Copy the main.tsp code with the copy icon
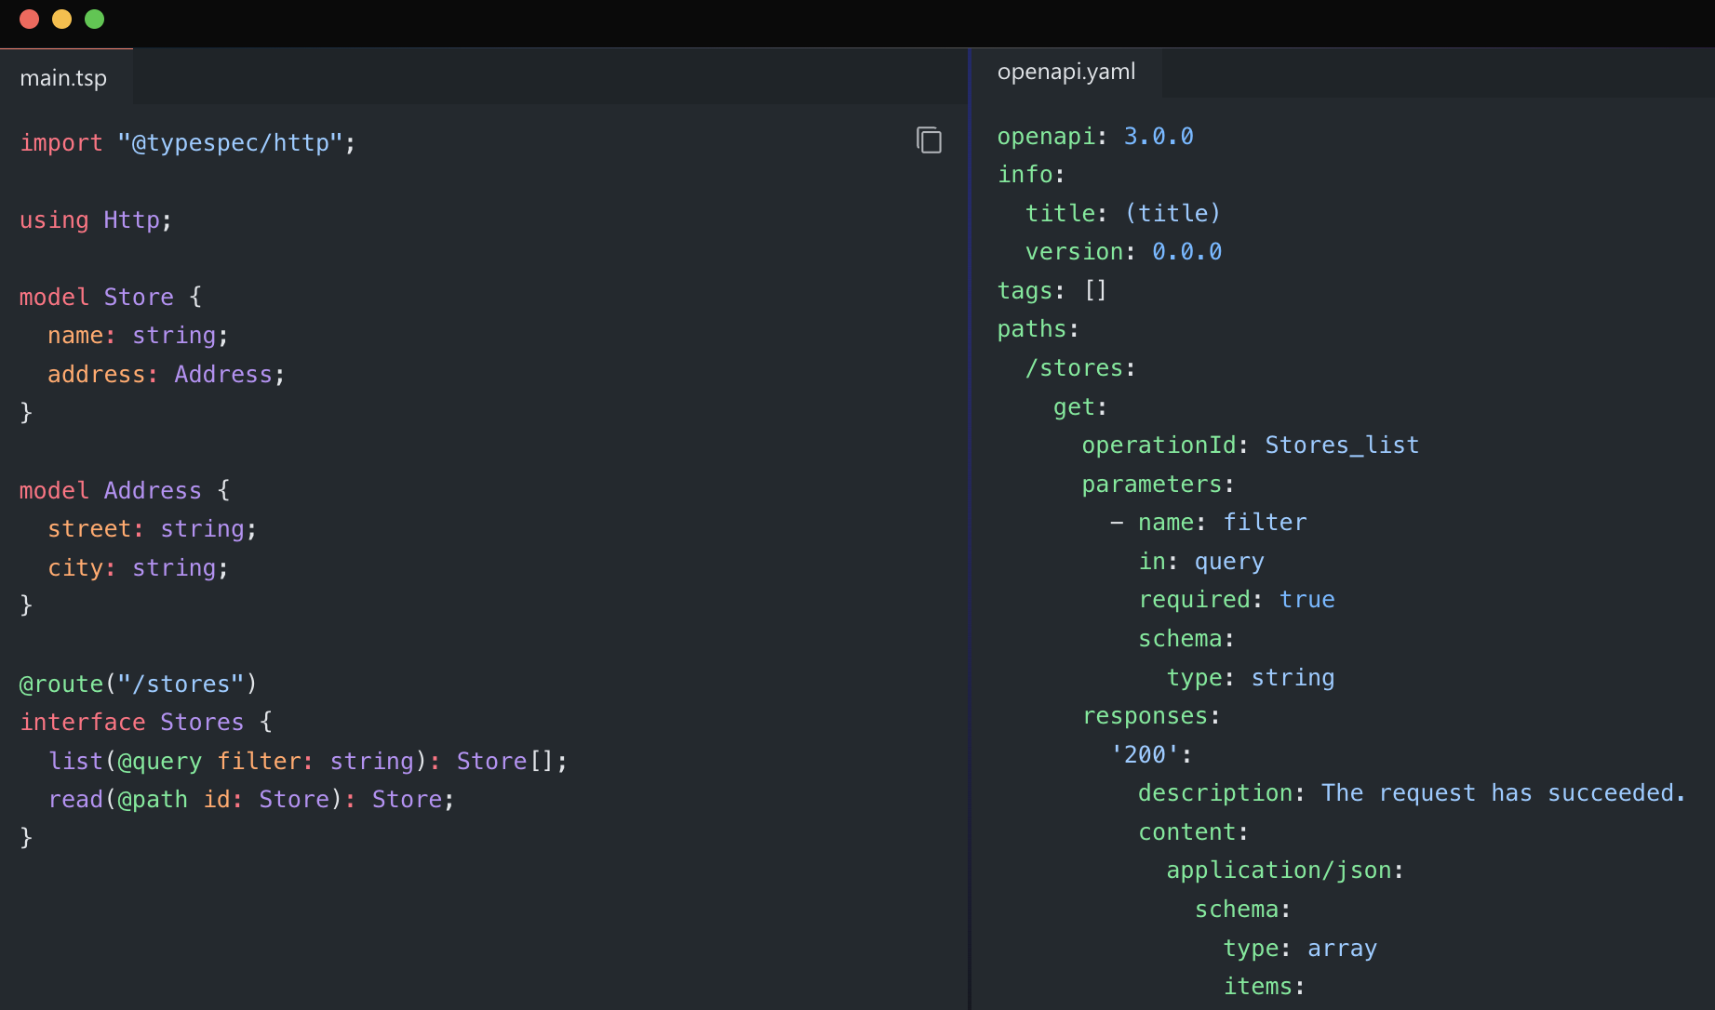Viewport: 1715px width, 1010px height. 929,140
